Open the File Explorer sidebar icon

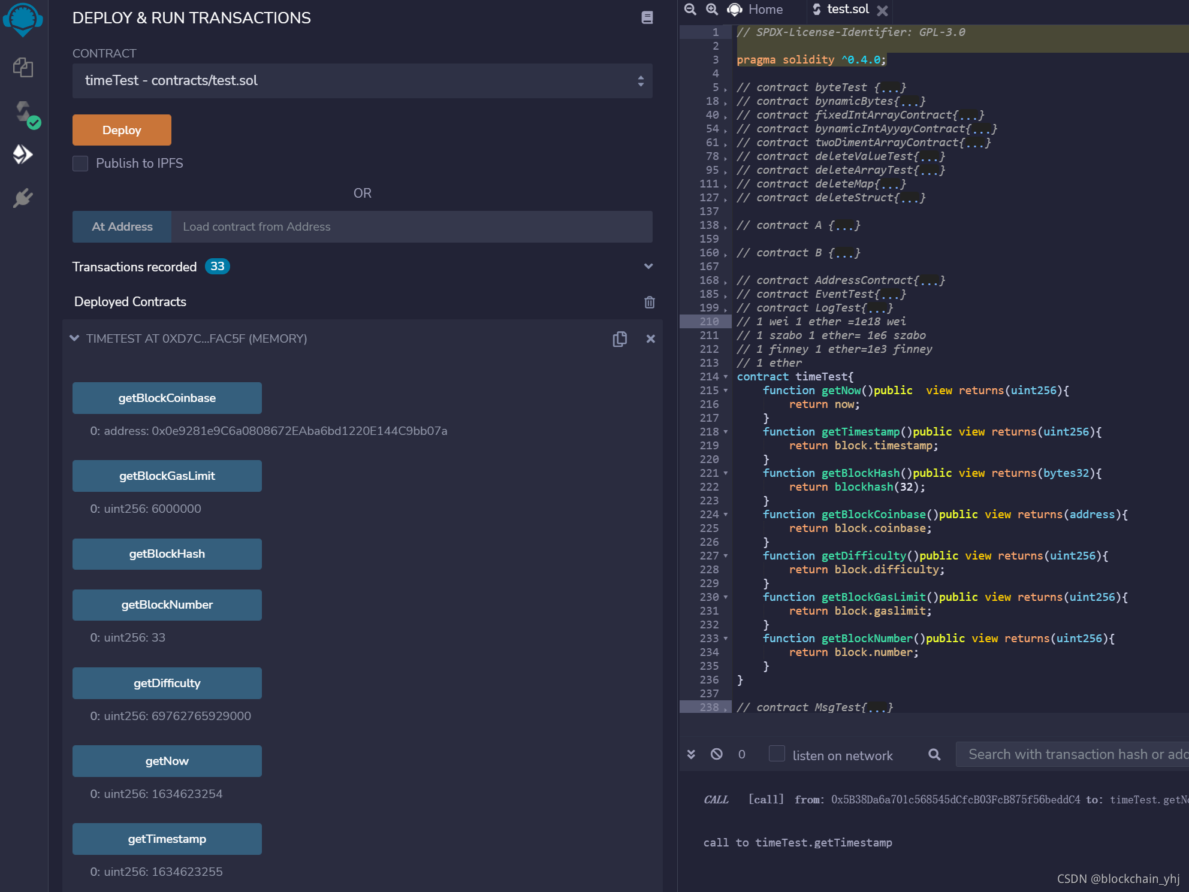click(x=23, y=67)
